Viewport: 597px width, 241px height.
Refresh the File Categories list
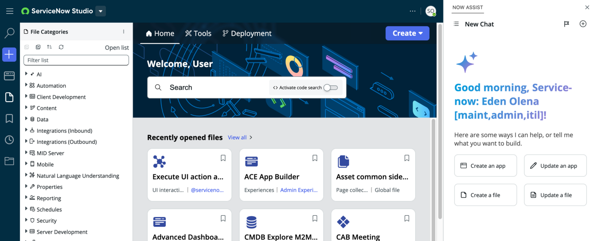[61, 47]
